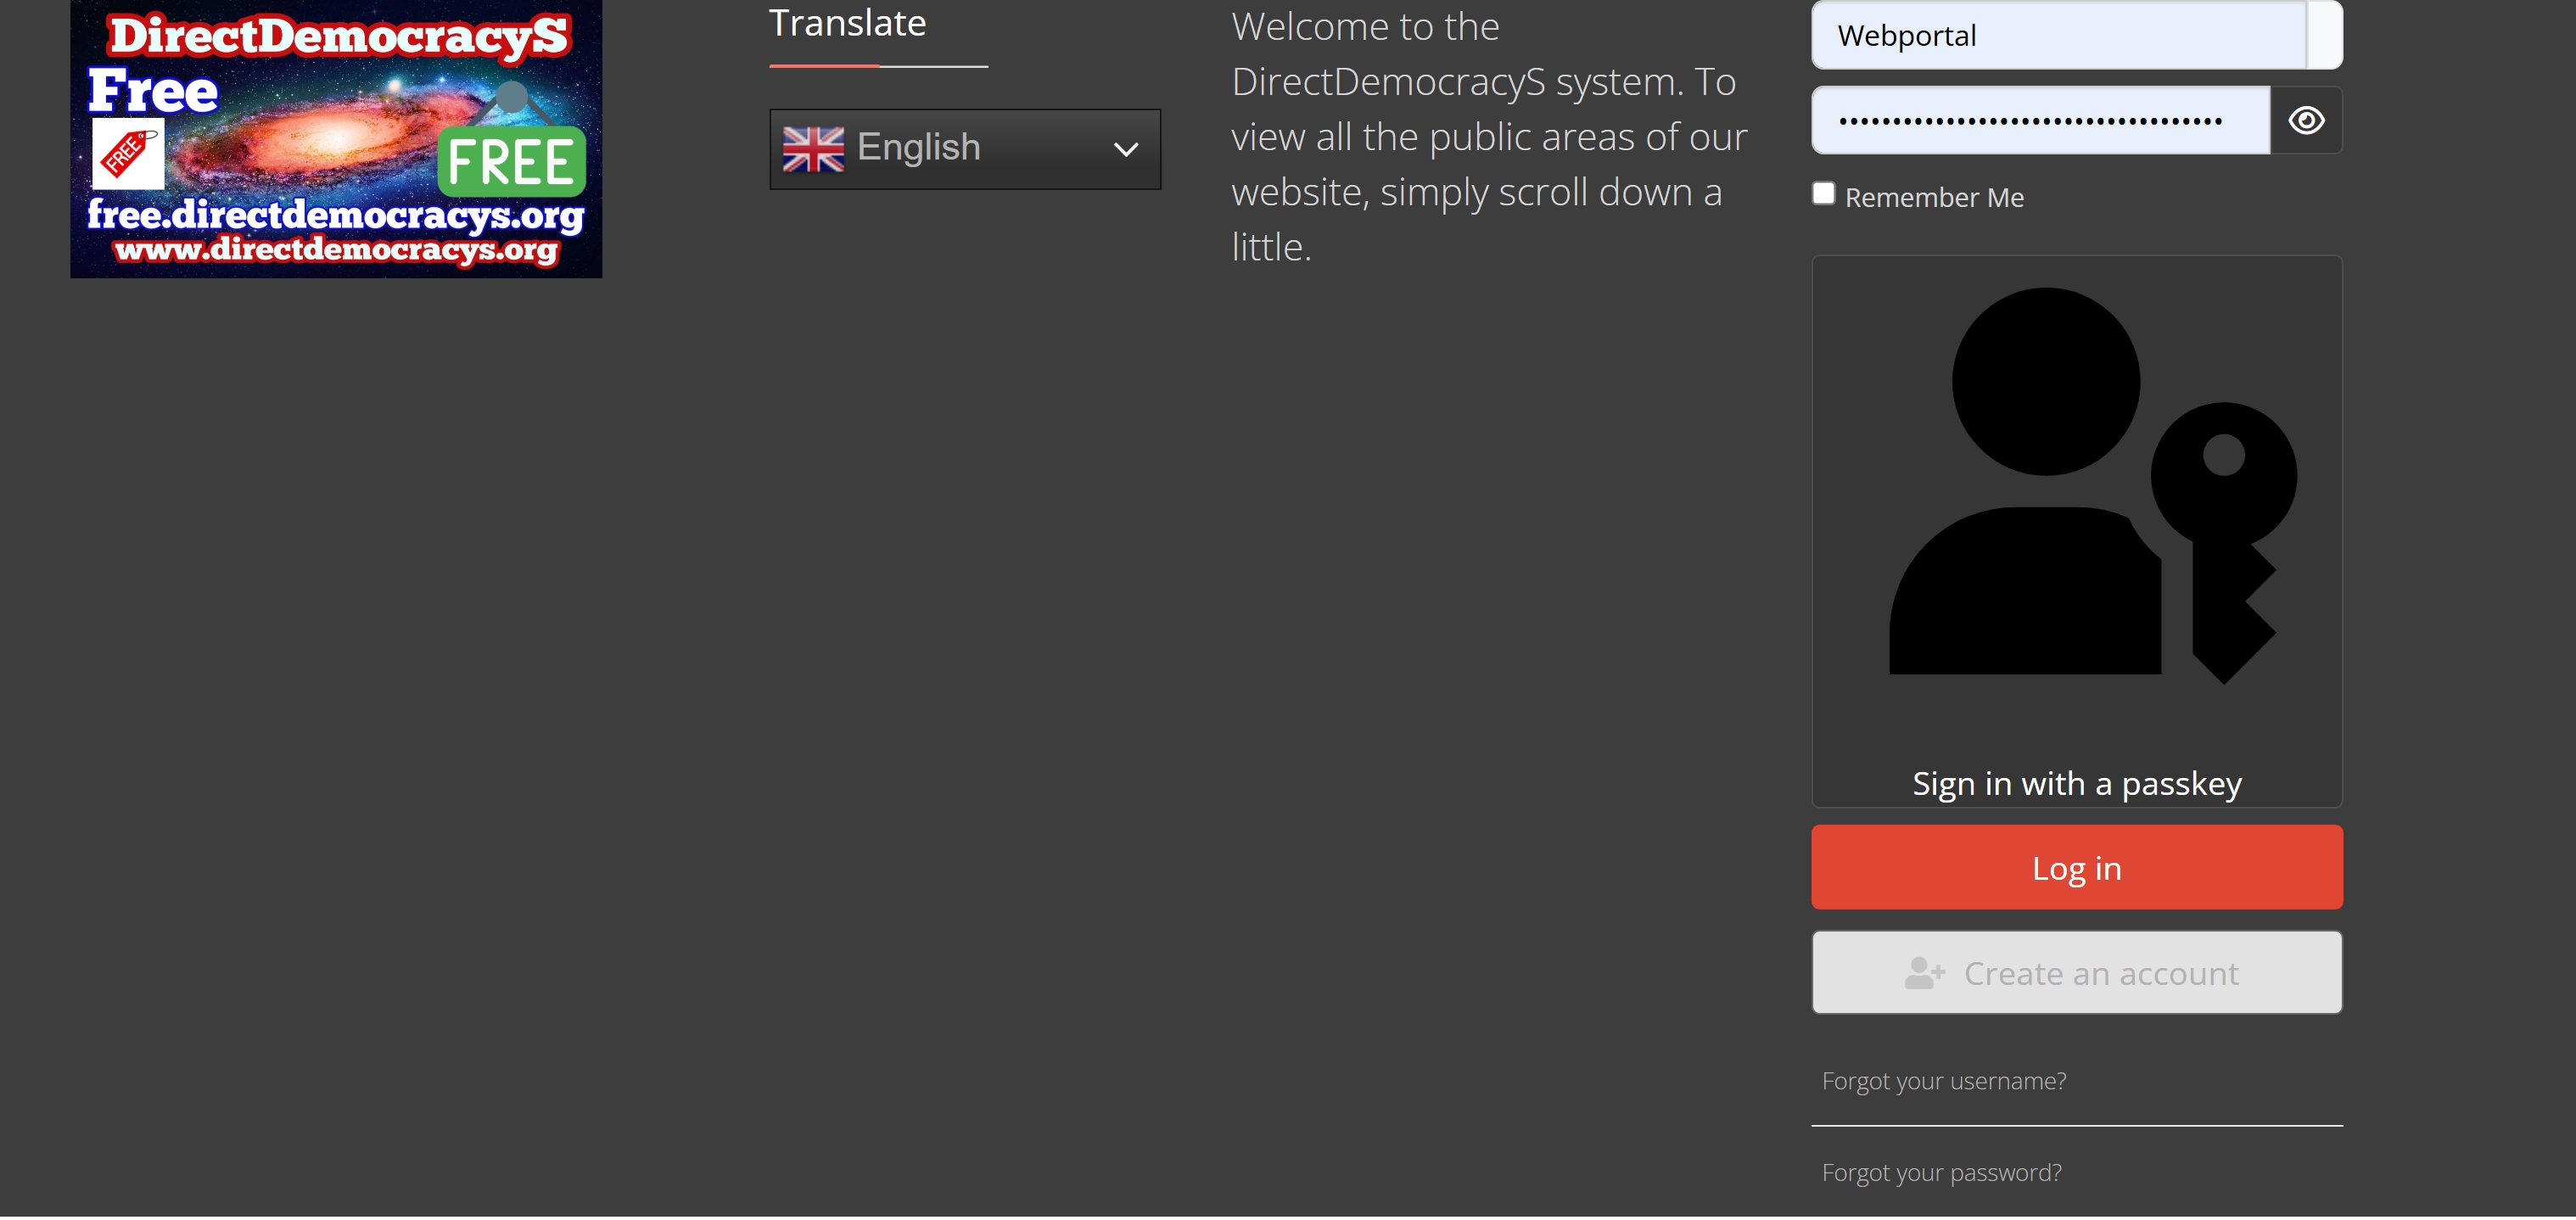This screenshot has height=1220, width=2576.
Task: Click the Remember Me label text
Action: point(1933,198)
